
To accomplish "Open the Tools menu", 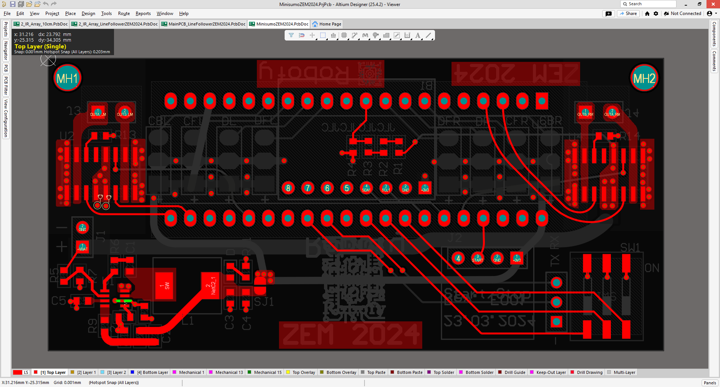I will [x=106, y=13].
